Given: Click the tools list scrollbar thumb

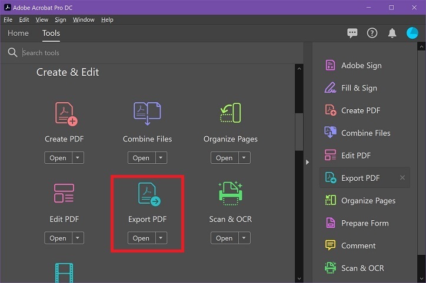Looking at the screenshot, I should point(299,132).
